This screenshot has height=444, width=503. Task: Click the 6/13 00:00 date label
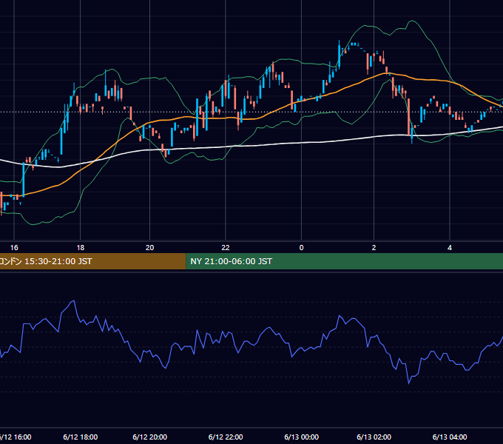click(x=301, y=437)
